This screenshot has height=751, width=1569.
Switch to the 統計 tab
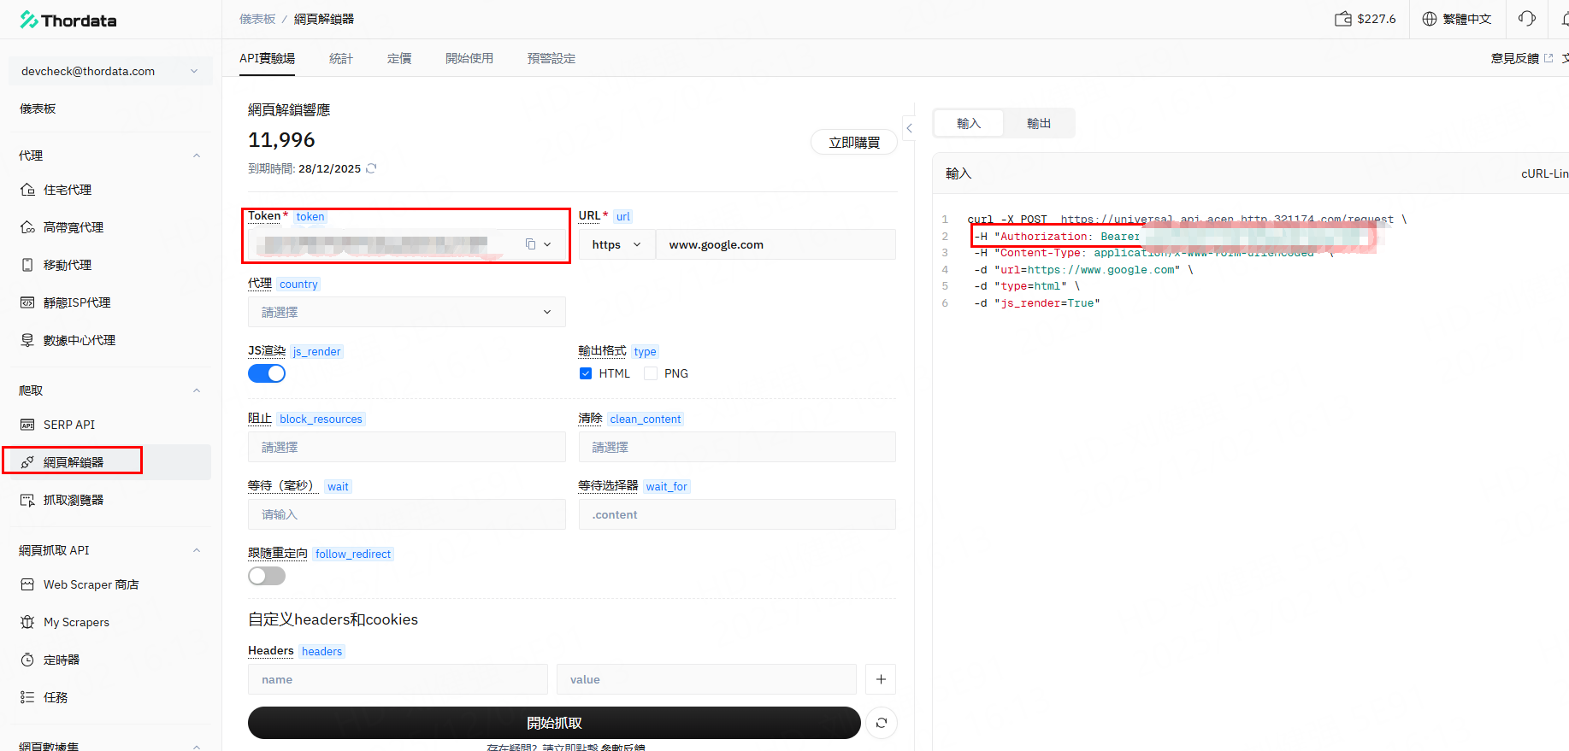340,58
